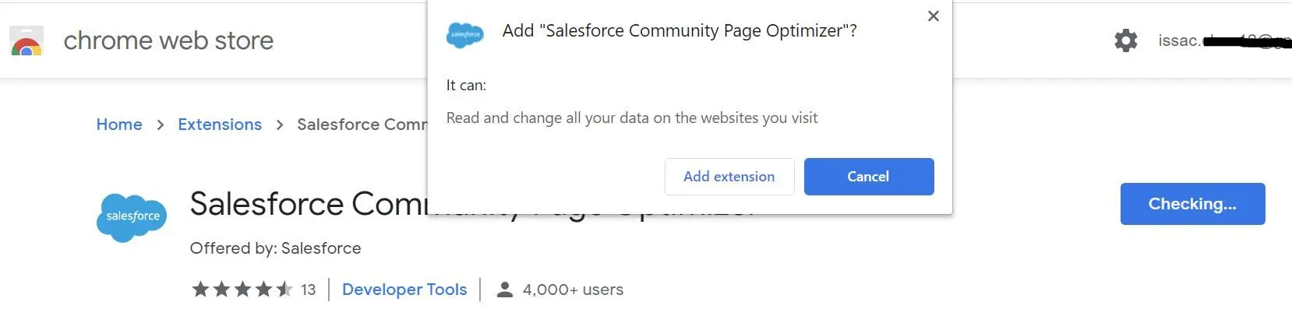Click the Salesforce Comm breadcrumb item

[362, 125]
